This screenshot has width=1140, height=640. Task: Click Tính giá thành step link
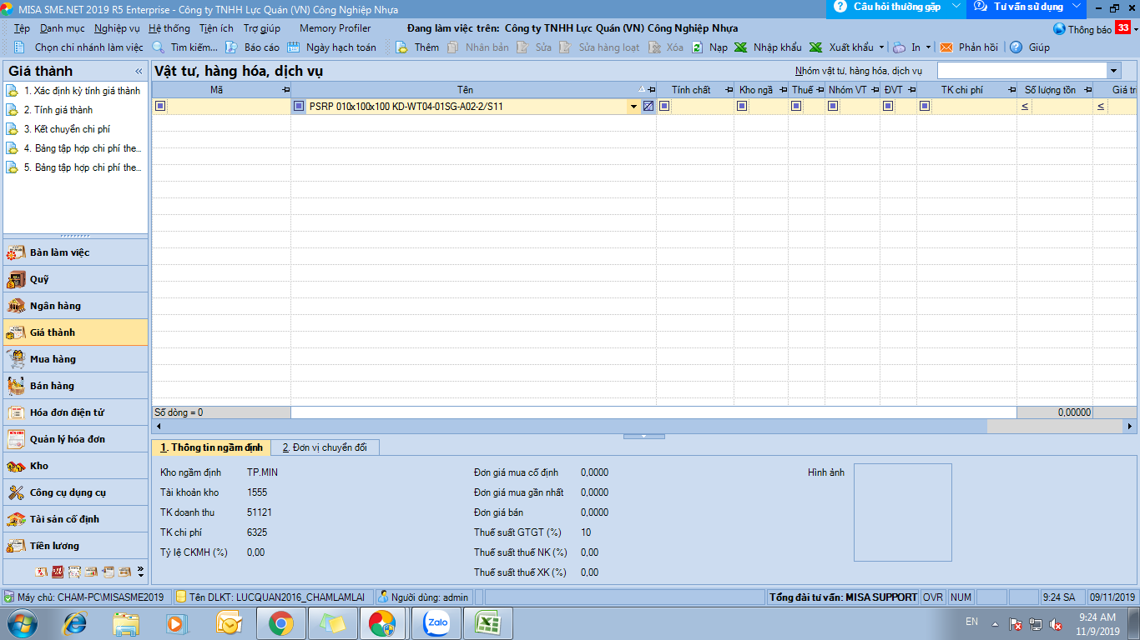[x=58, y=110]
